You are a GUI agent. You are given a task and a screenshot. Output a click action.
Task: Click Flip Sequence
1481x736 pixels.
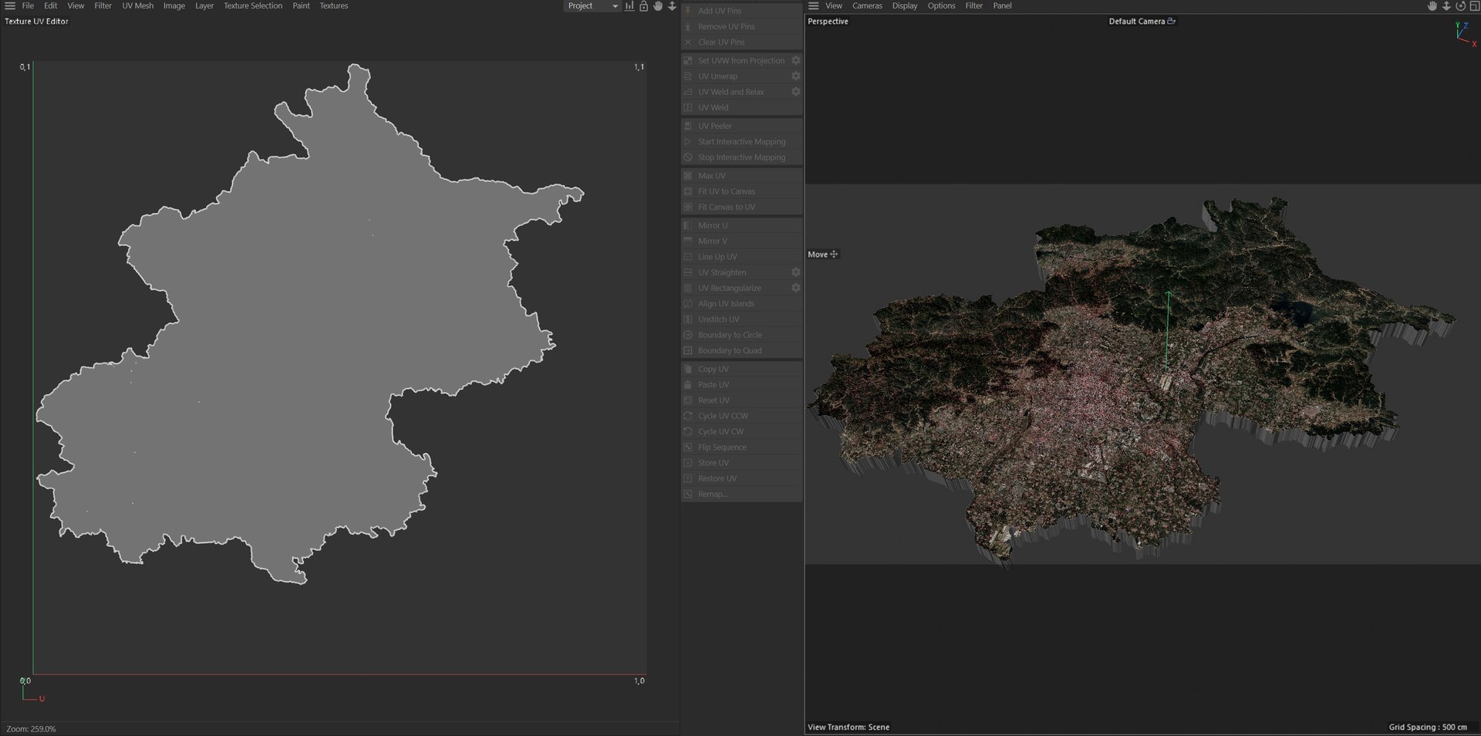(x=741, y=447)
